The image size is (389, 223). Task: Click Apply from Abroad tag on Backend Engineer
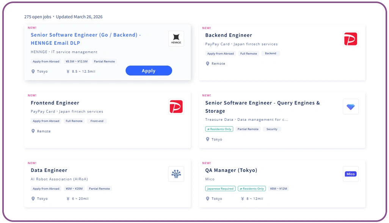pyautogui.click(x=220, y=53)
